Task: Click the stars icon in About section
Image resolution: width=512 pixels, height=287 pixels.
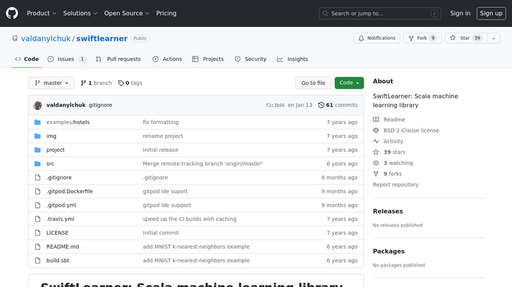Action: [x=376, y=152]
